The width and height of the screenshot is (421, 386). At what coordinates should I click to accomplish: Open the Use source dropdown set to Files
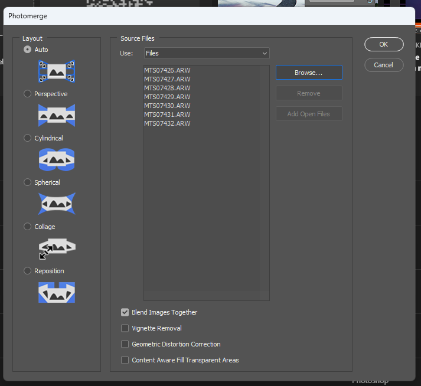207,53
